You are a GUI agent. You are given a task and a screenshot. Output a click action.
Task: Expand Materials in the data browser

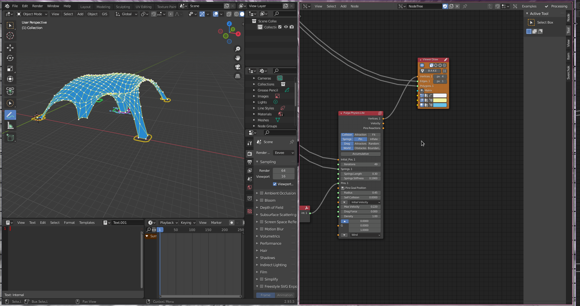click(254, 114)
